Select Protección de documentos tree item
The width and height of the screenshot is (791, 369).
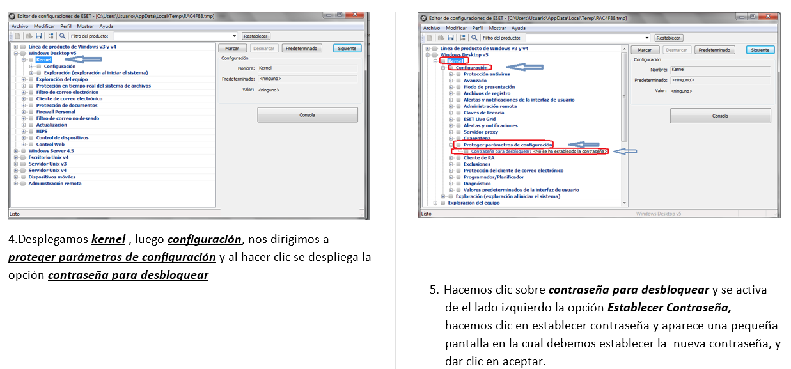click(x=67, y=106)
